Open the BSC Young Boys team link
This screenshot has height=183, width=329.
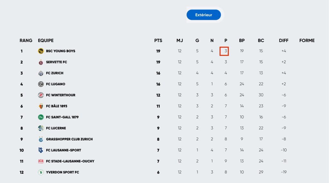(60, 51)
